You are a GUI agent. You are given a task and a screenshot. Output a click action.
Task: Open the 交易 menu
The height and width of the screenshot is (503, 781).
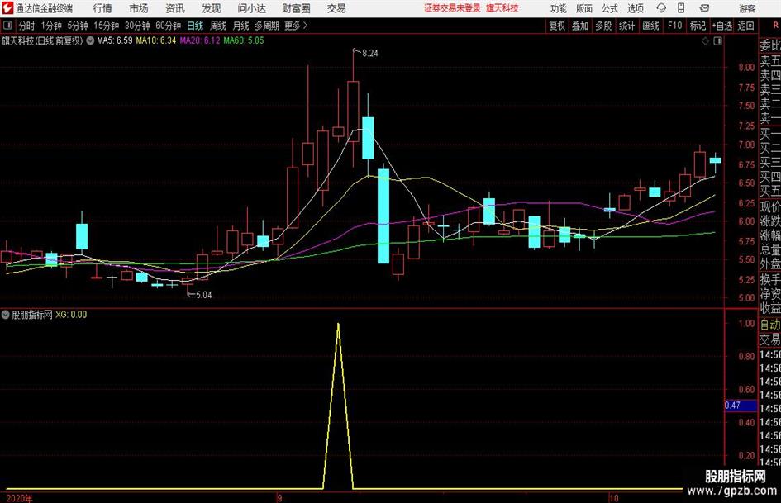pyautogui.click(x=336, y=8)
